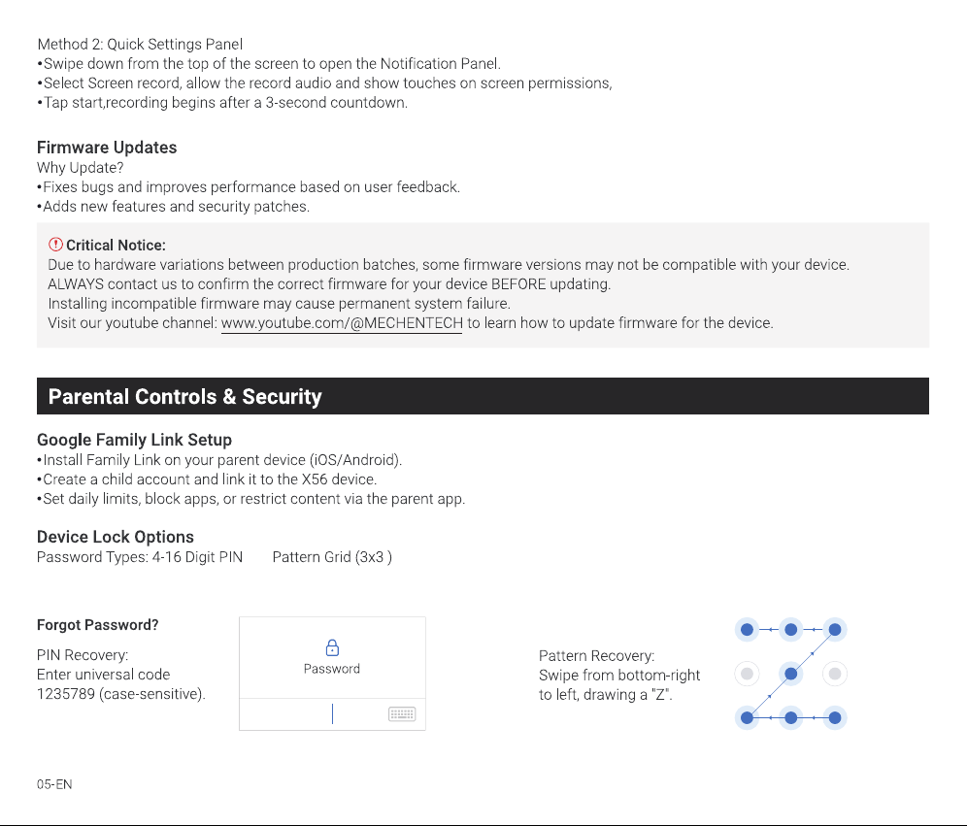
Task: Click the Google Family Link Setup heading
Action: coord(134,440)
